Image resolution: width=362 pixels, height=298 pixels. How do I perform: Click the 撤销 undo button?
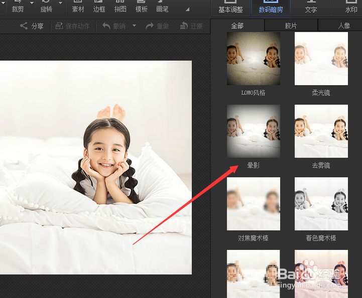coord(114,26)
